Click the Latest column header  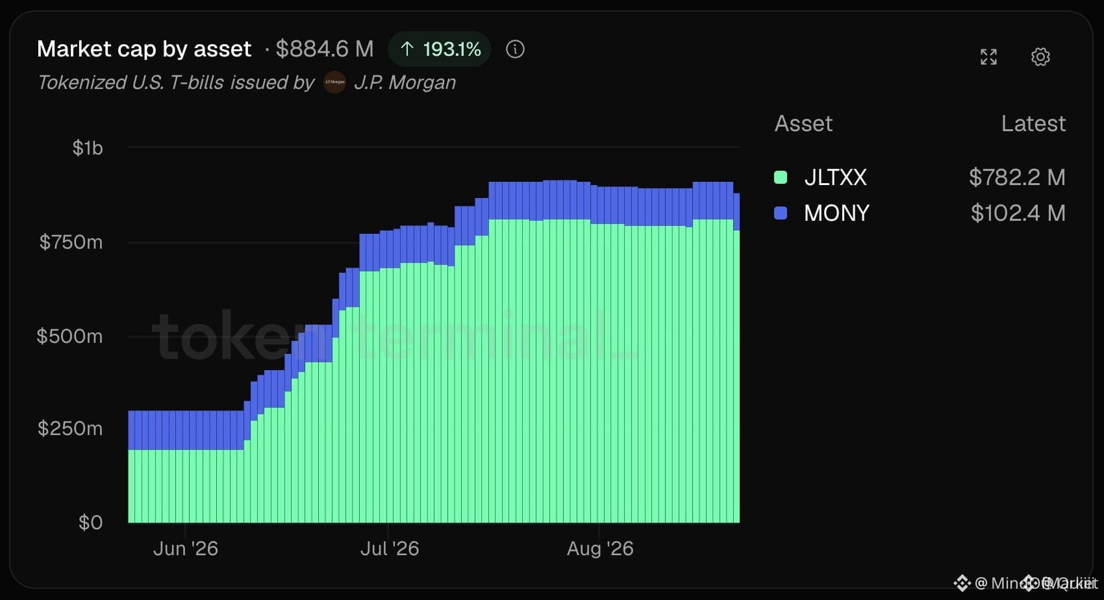click(x=1033, y=123)
